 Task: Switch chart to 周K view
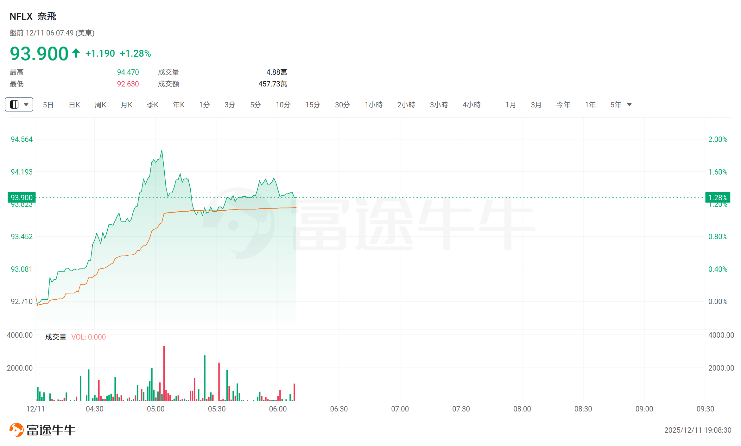click(x=100, y=105)
